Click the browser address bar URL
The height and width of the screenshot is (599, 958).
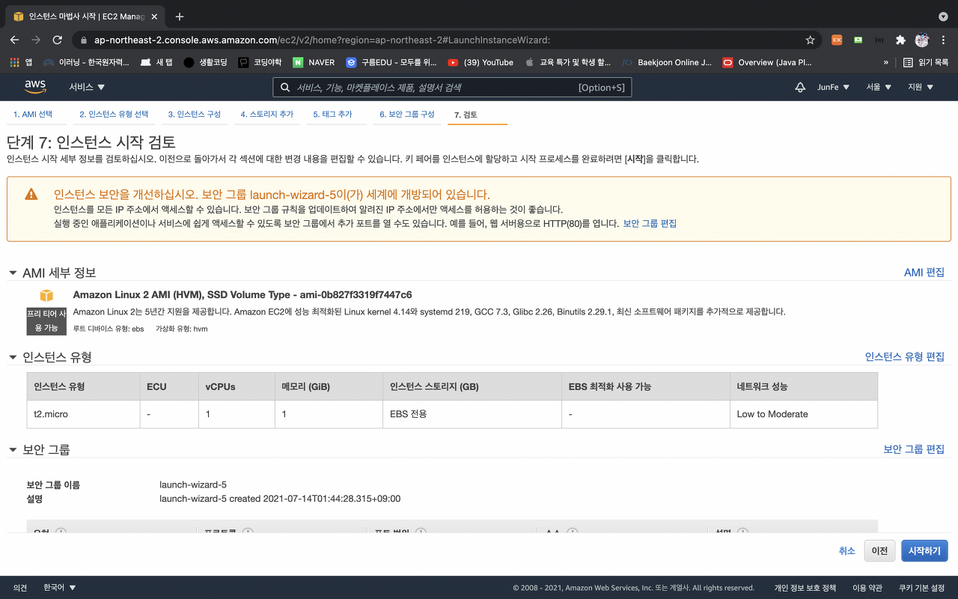click(322, 40)
